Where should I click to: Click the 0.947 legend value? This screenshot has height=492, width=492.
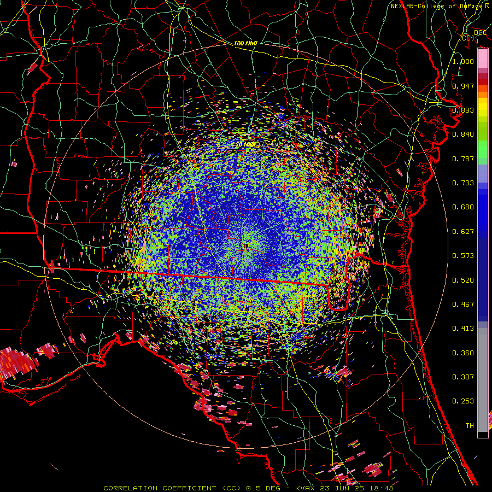pos(463,86)
